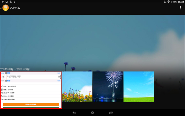The image size is (185, 116).
Task: Tap the Wi-Fi status bar icon
Action: 168,2
